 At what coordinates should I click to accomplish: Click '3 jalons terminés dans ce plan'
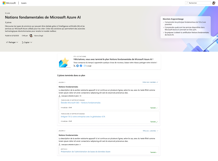coord(71,75)
